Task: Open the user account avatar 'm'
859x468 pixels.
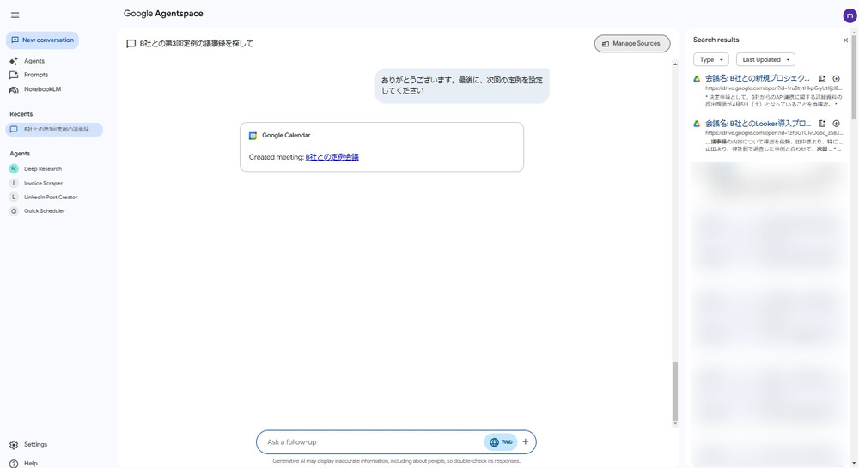Action: pos(850,15)
